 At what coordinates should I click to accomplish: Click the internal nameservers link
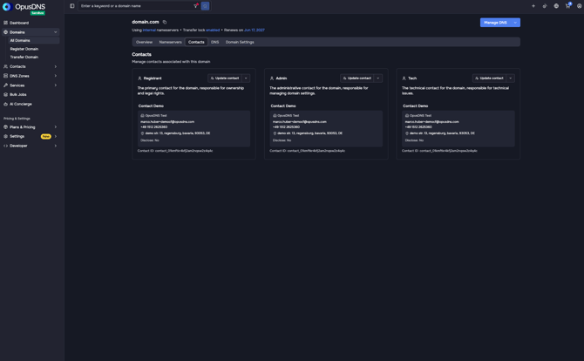[x=149, y=31]
